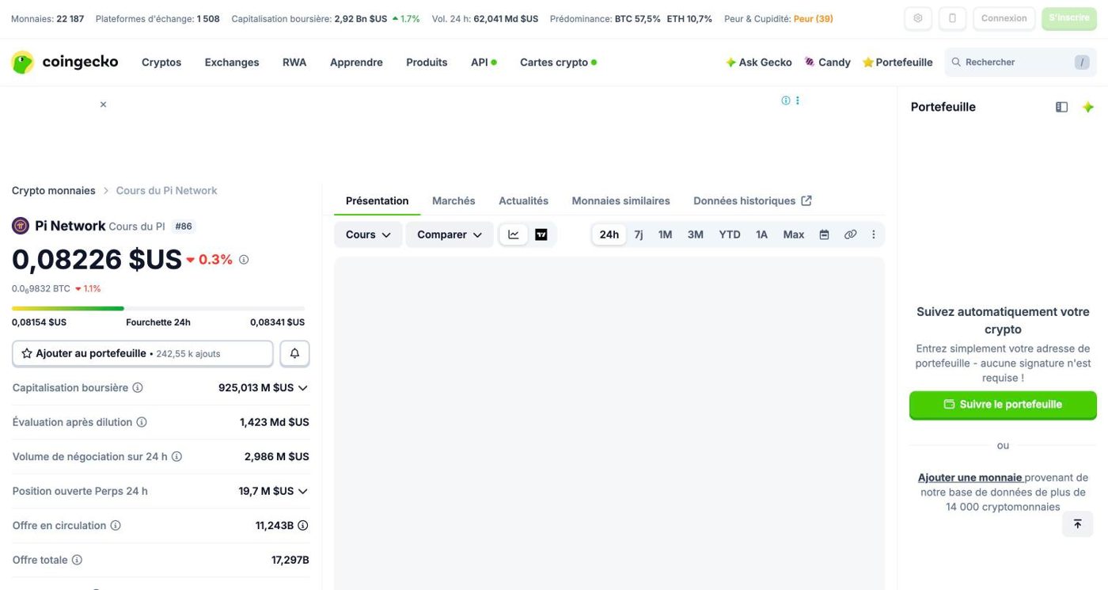The image size is (1108, 590).
Task: Open the Cryptos navigation menu
Action: (x=161, y=62)
